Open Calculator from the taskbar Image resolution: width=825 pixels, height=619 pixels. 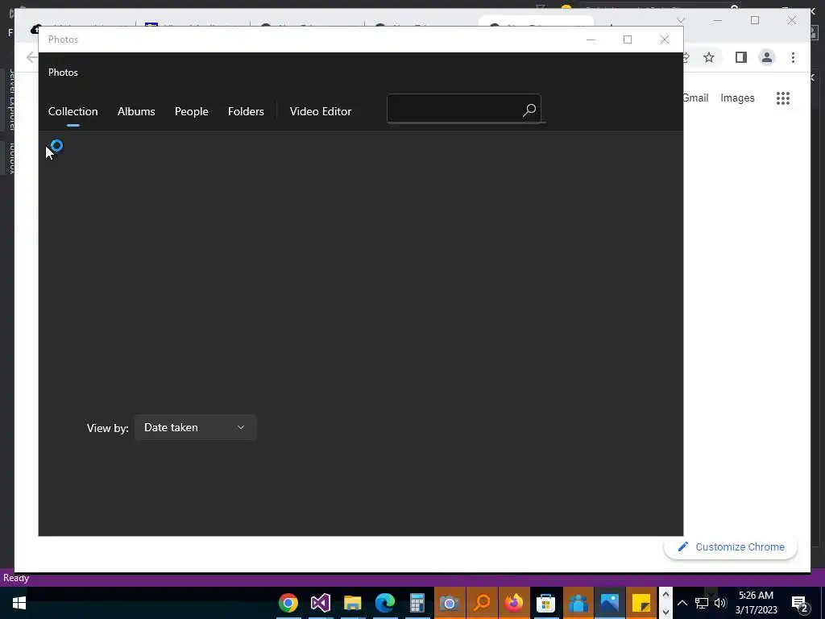pos(417,603)
